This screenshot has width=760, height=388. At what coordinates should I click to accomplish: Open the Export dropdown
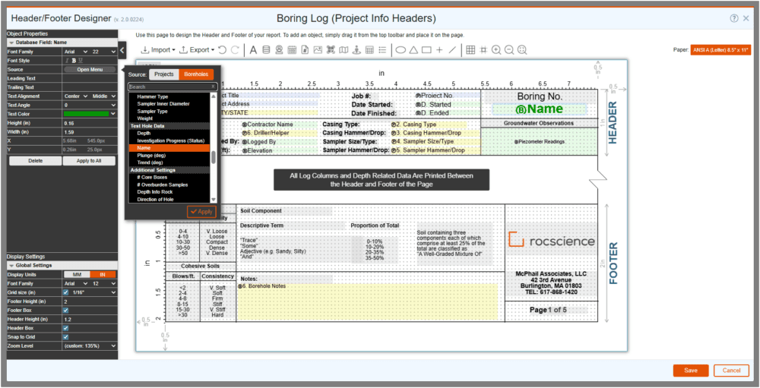[x=198, y=49]
